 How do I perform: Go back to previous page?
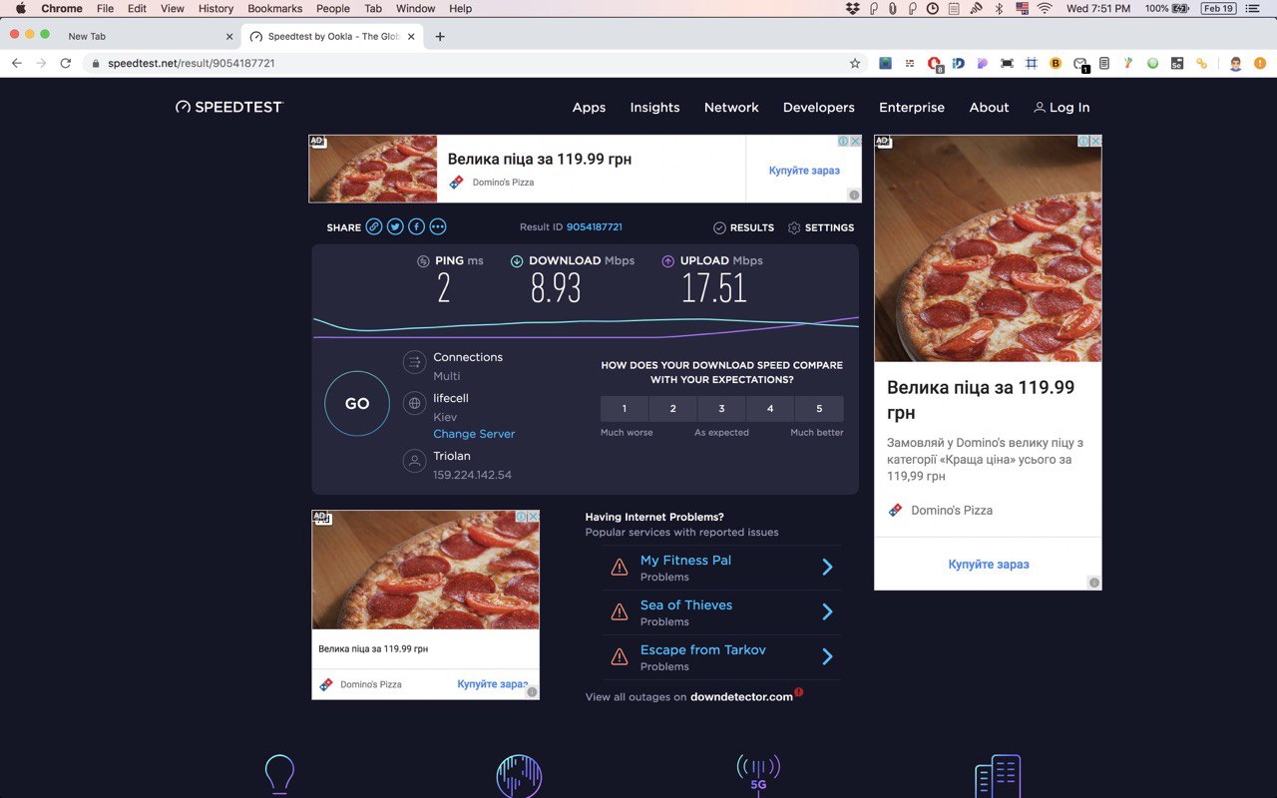click(17, 63)
